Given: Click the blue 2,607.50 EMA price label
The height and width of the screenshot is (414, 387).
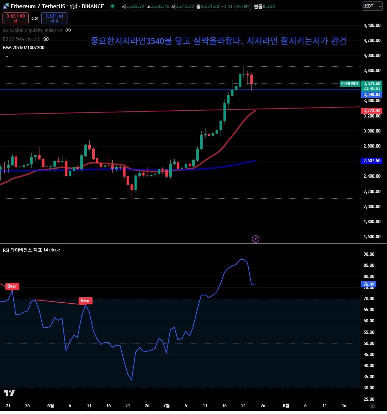Looking at the screenshot, I should 372,161.
